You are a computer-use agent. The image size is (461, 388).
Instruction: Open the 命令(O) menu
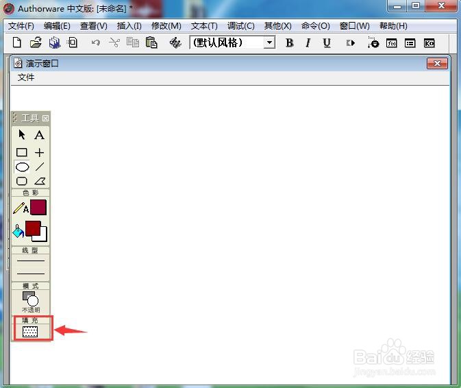click(316, 26)
